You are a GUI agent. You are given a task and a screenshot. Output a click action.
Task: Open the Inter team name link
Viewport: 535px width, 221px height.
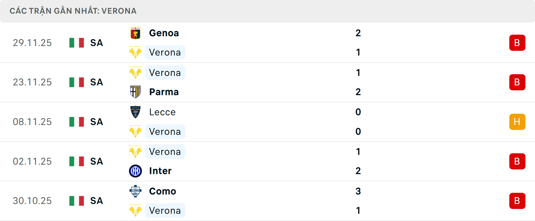click(x=160, y=171)
